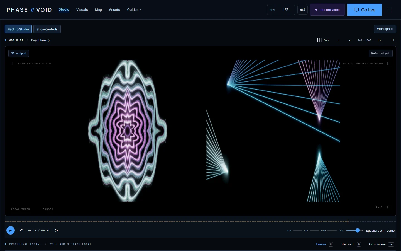
Task: Toggle Speakers off
Action: click(375, 231)
